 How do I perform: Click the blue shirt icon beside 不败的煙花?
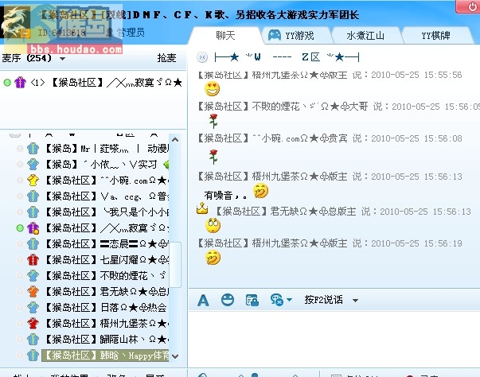pyautogui.click(x=33, y=276)
